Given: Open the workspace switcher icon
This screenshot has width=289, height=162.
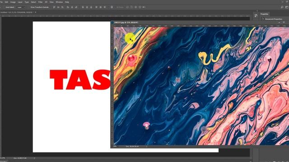Looking at the screenshot, I should click(x=287, y=7).
